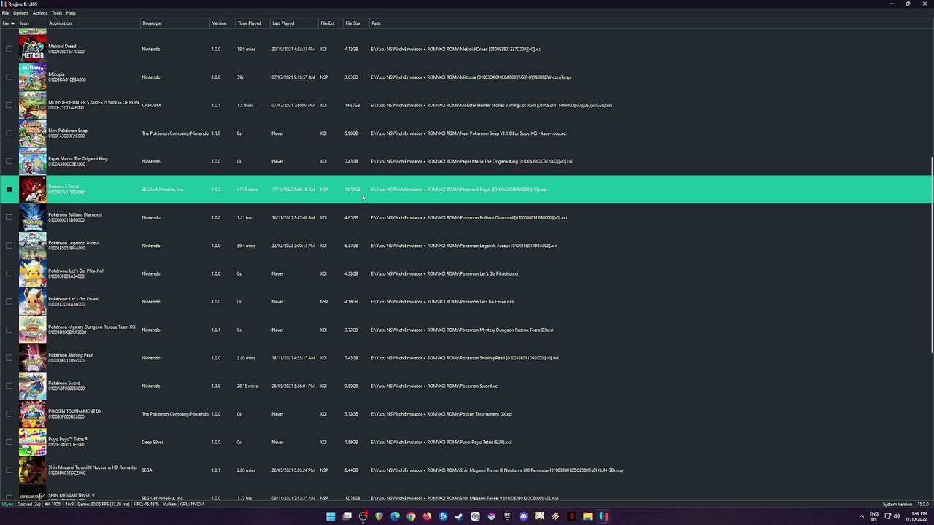Select Monster Hunter Stories 2 game icon
This screenshot has width=934, height=525.
tap(33, 105)
